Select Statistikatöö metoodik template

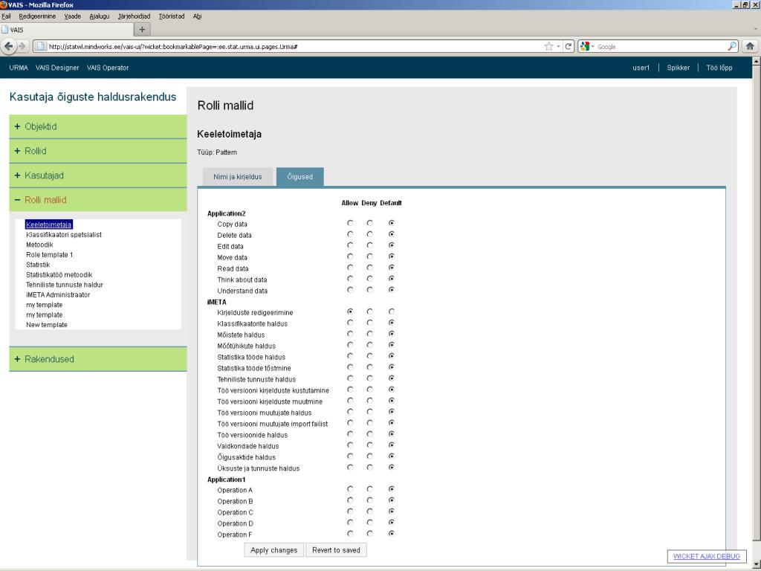click(x=59, y=275)
